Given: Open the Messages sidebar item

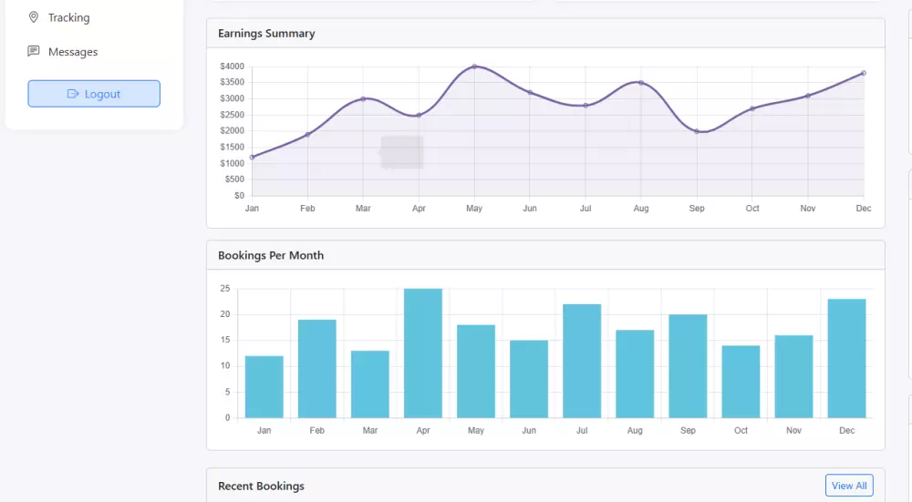Looking at the screenshot, I should pyautogui.click(x=63, y=52).
